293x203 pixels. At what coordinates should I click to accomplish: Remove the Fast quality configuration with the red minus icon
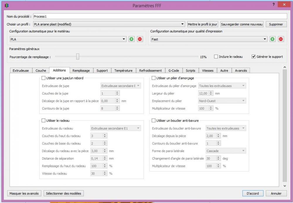point(281,39)
